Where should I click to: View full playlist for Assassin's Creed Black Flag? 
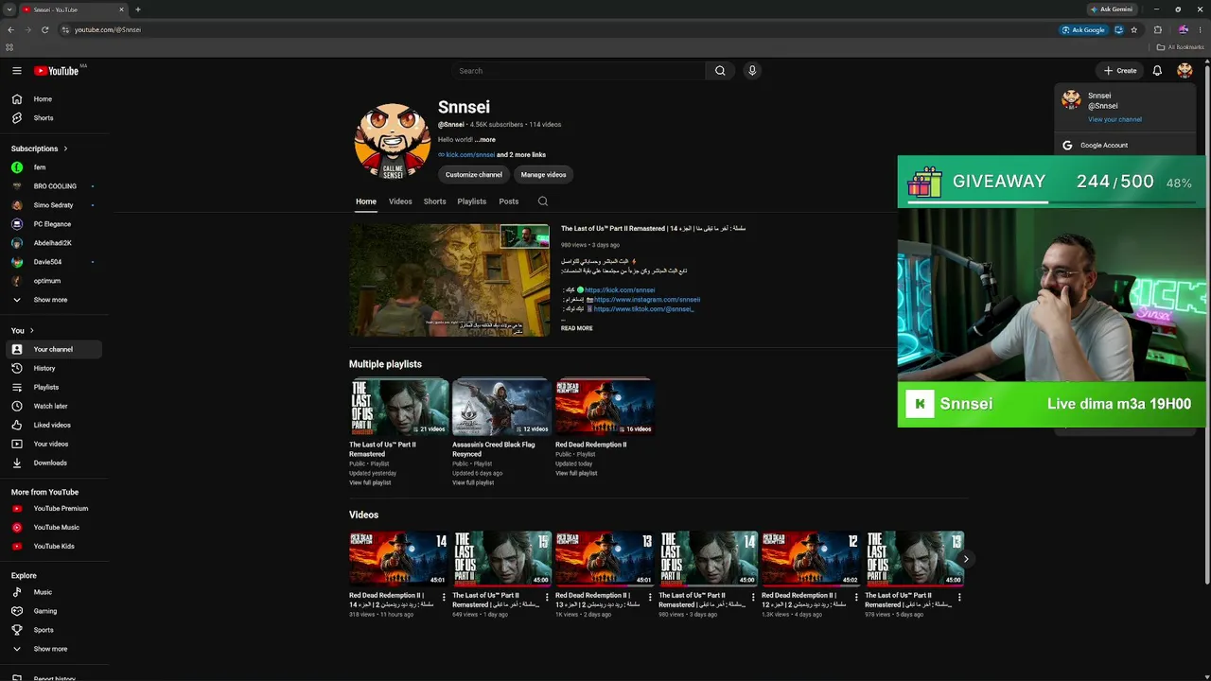coord(473,483)
